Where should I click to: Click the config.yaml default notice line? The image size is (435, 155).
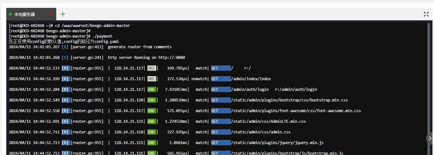pos(64,42)
